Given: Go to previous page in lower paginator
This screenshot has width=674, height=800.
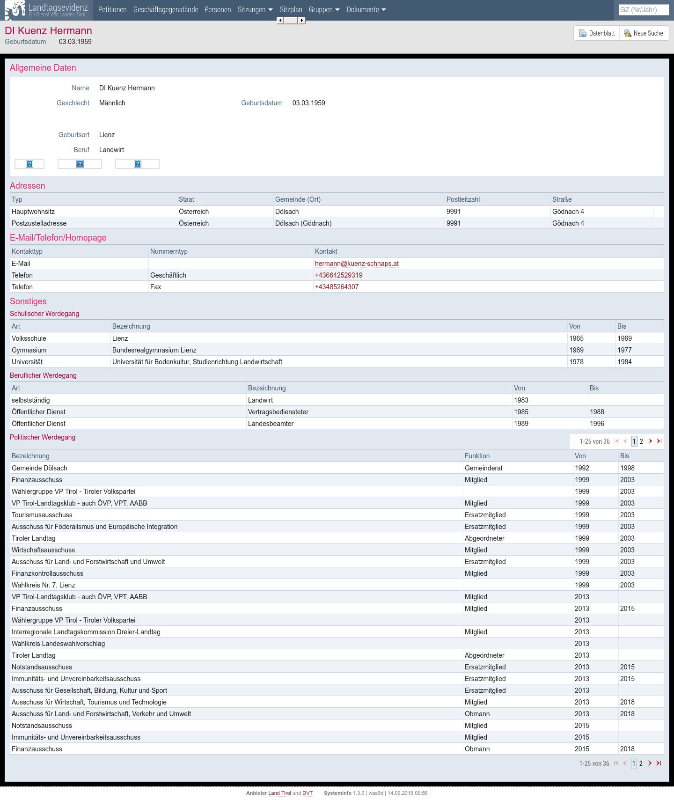Looking at the screenshot, I should [625, 763].
